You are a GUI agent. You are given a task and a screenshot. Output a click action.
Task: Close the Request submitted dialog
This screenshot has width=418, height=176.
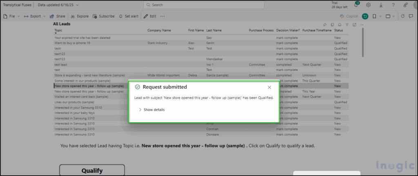(269, 87)
